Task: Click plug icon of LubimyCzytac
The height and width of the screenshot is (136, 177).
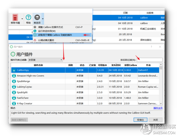Action: [x=14, y=87]
